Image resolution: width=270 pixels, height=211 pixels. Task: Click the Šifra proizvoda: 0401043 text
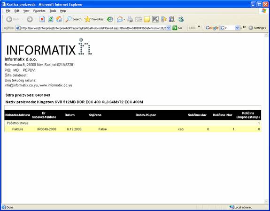[28, 95]
